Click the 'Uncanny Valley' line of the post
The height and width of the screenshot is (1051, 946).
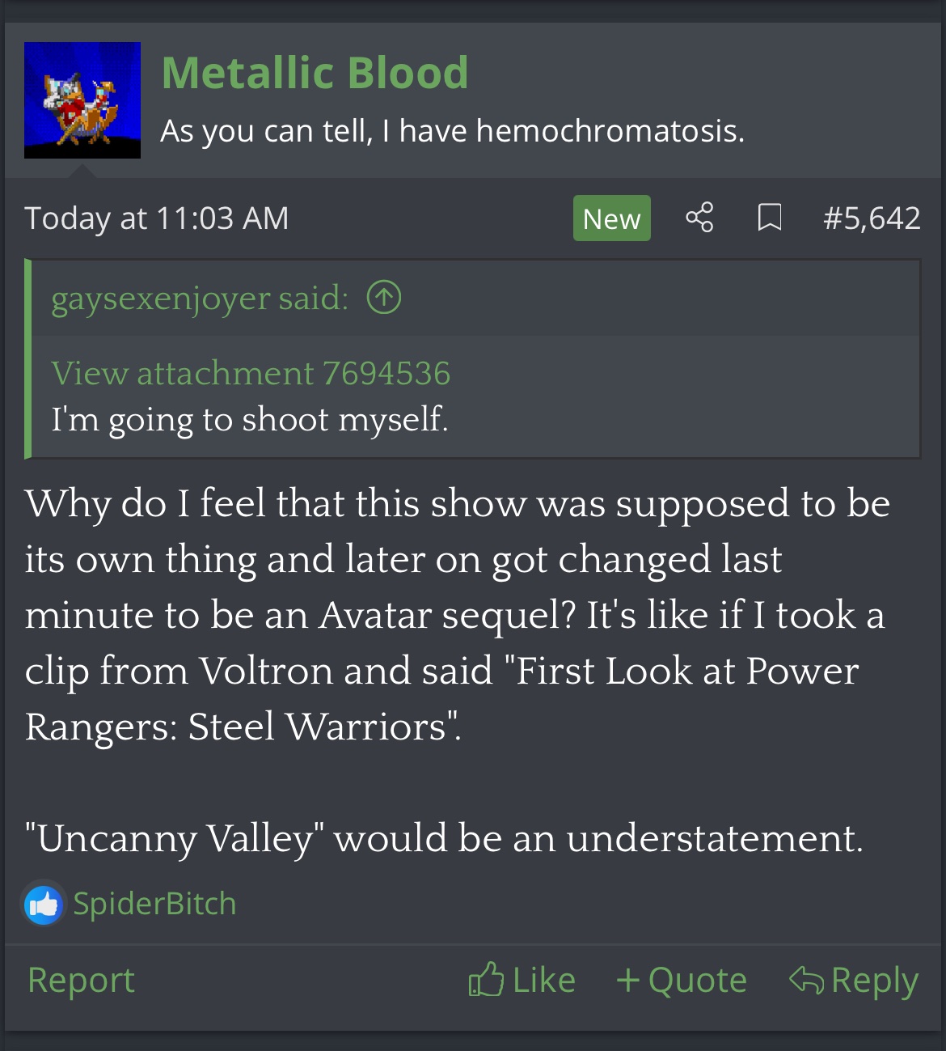click(x=443, y=838)
